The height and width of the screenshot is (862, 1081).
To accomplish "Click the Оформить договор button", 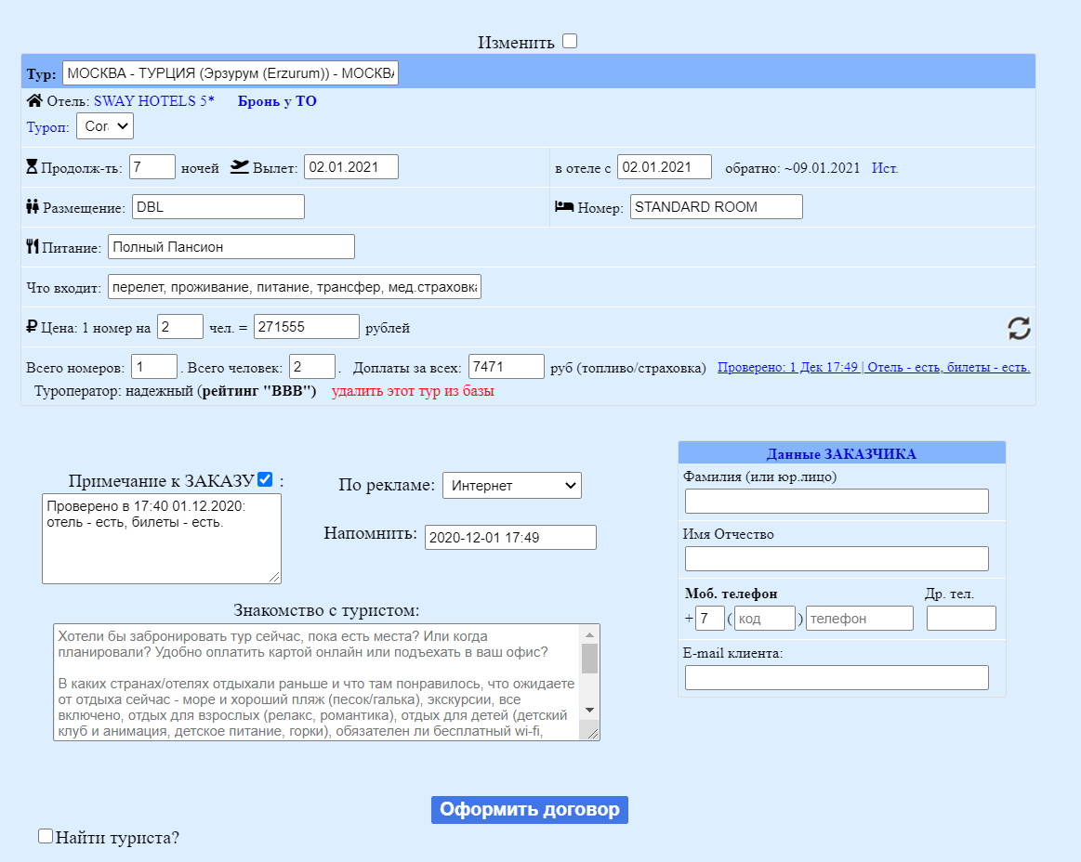I will coord(530,810).
